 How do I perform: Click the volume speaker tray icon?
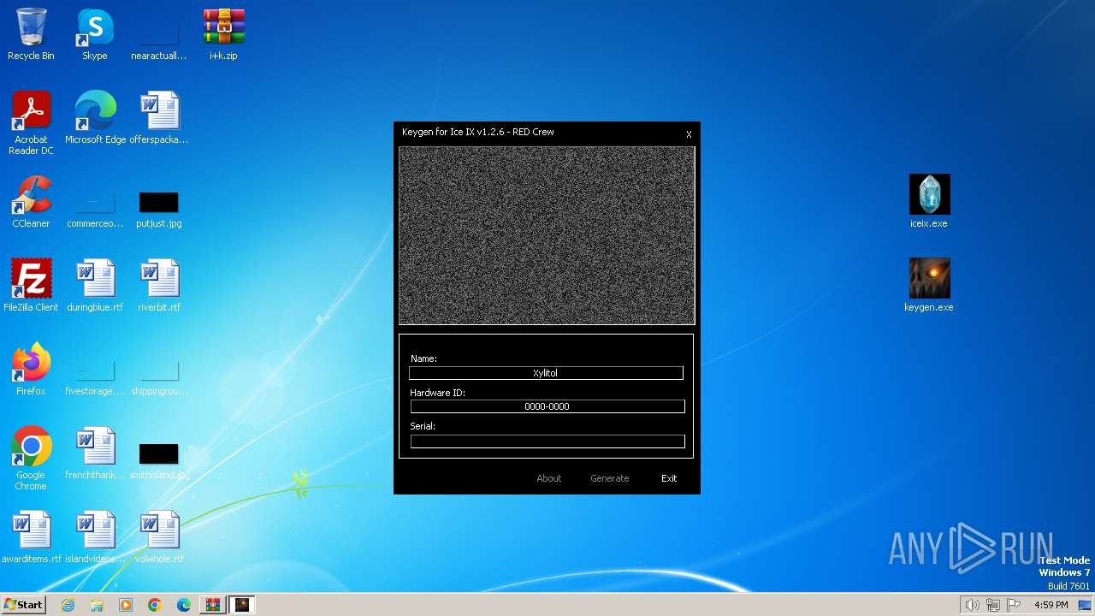[972, 605]
